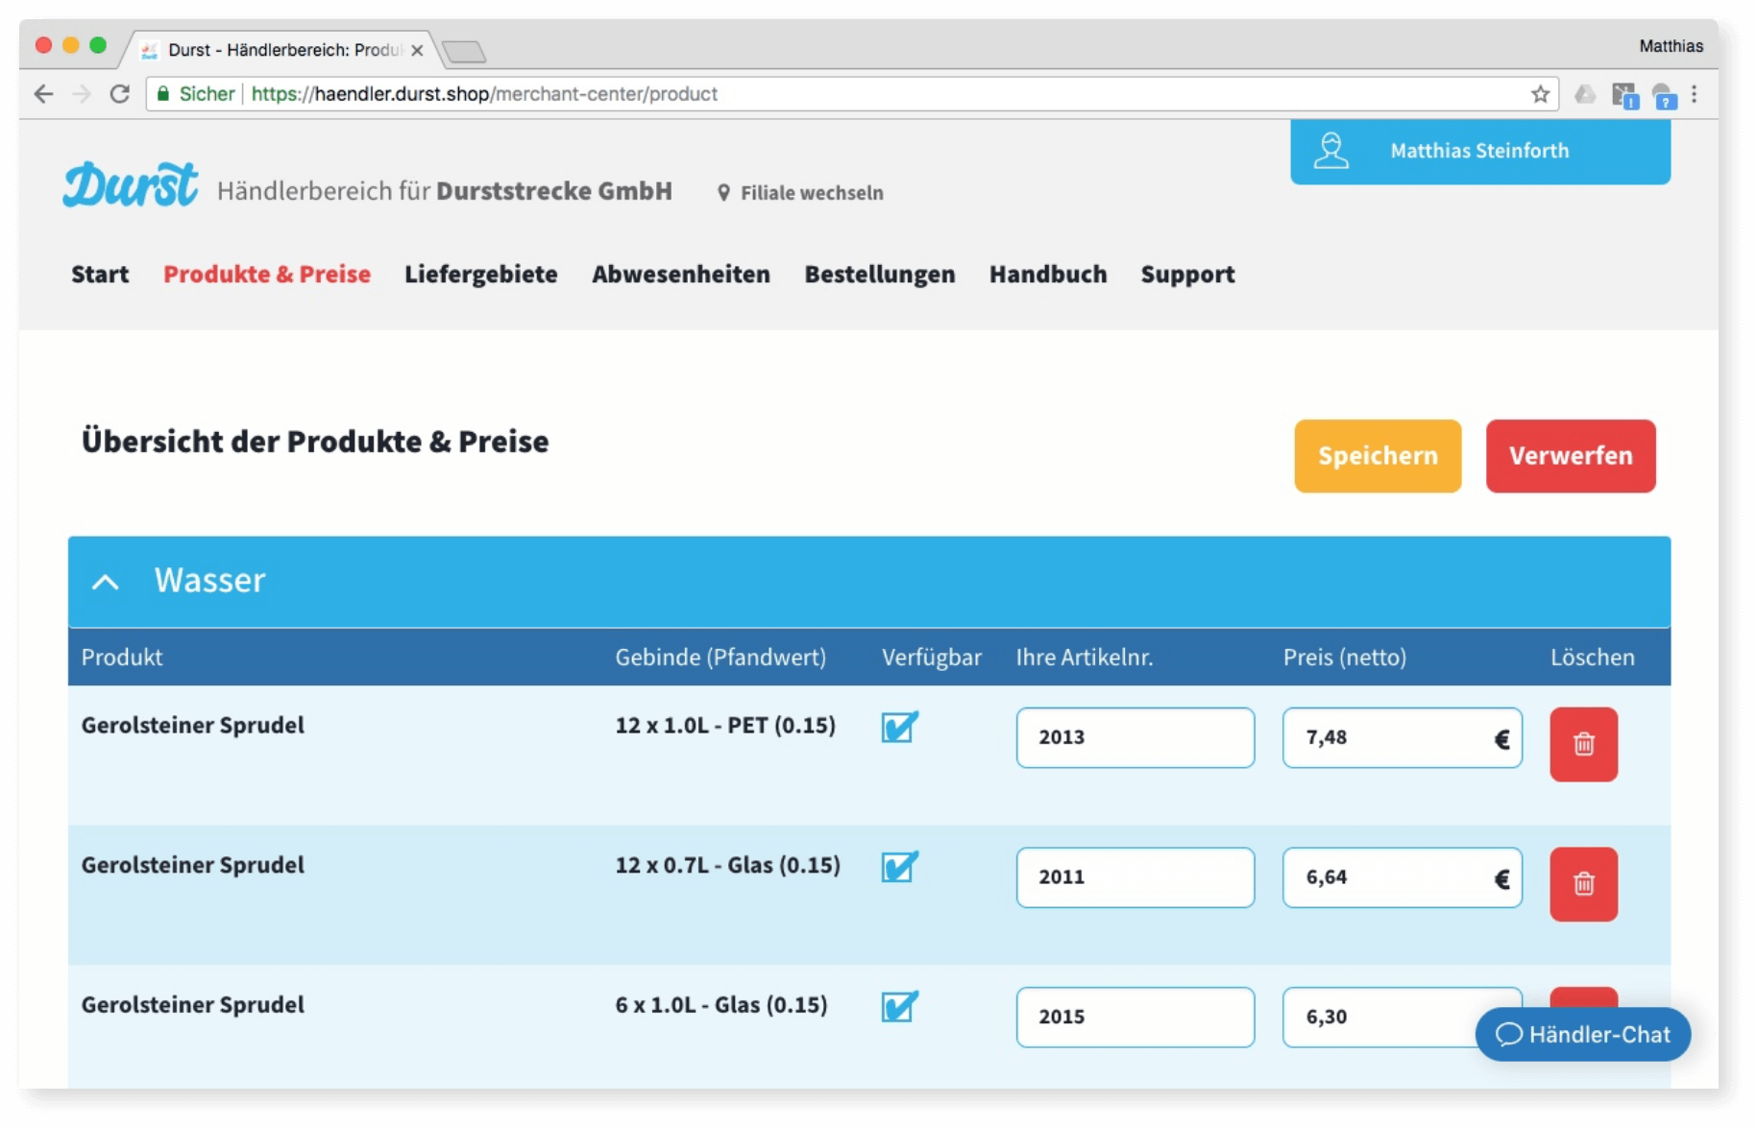Open the Liefergebiete page

pyautogui.click(x=480, y=275)
